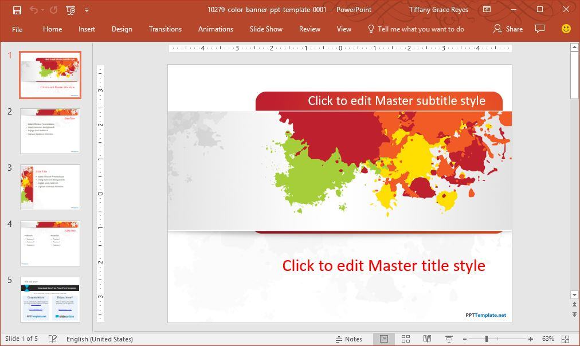
Task: Click the zoom slider handle
Action: (x=487, y=339)
